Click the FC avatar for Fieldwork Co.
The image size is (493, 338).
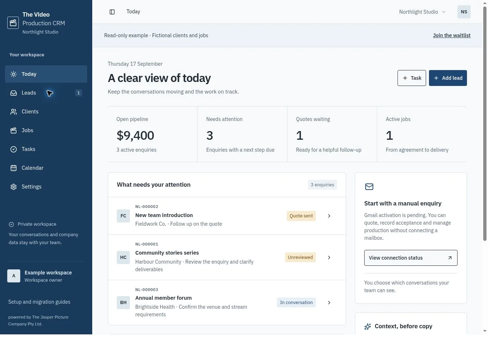click(x=123, y=216)
